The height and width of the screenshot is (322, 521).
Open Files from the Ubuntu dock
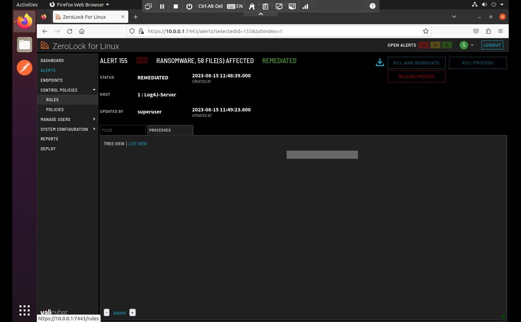[25, 45]
